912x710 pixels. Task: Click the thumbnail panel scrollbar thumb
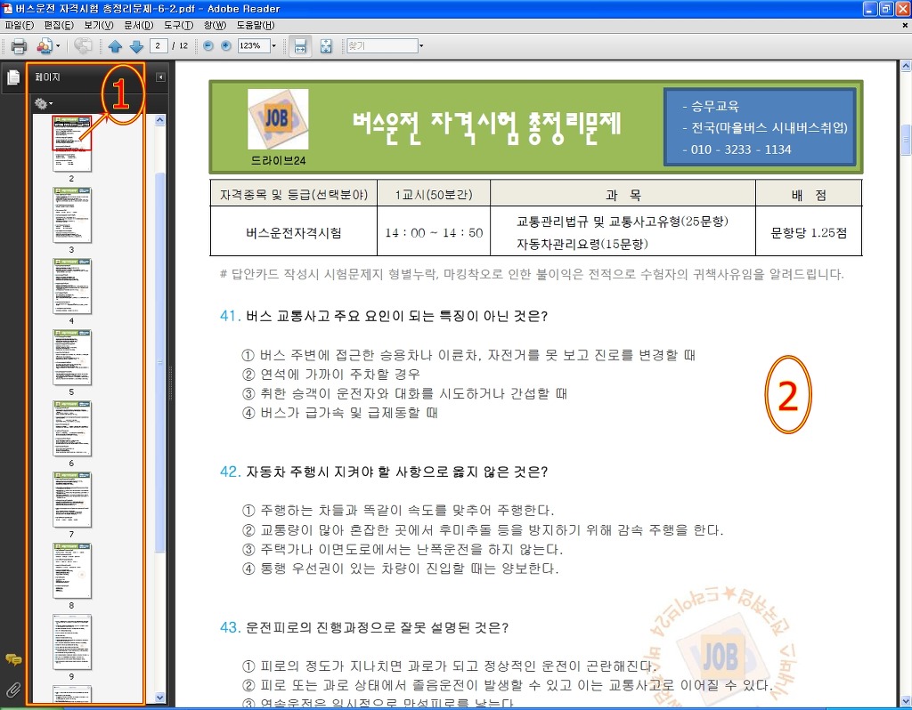click(x=160, y=362)
